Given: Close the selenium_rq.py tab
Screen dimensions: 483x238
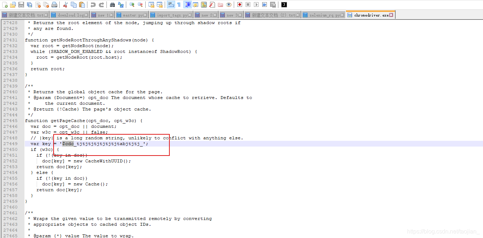Looking at the screenshot, I should [x=343, y=15].
